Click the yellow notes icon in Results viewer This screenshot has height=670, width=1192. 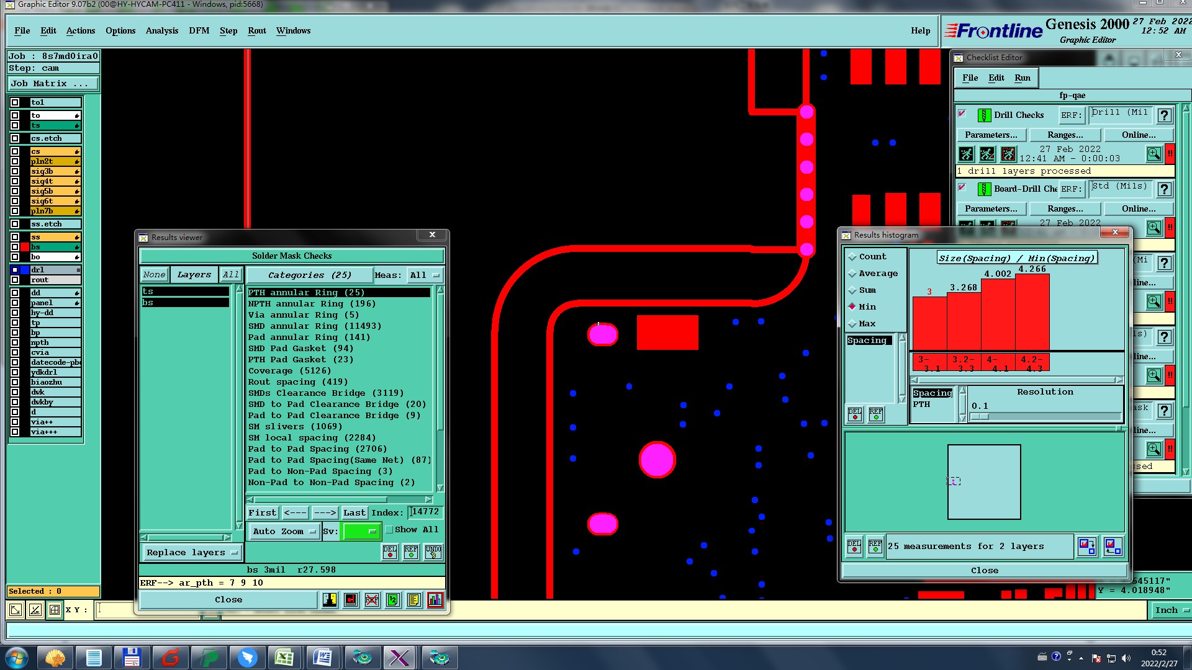point(414,600)
